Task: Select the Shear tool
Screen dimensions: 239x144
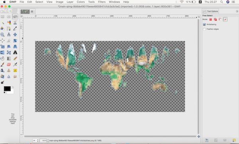Action: pyautogui.click(x=9, y=46)
